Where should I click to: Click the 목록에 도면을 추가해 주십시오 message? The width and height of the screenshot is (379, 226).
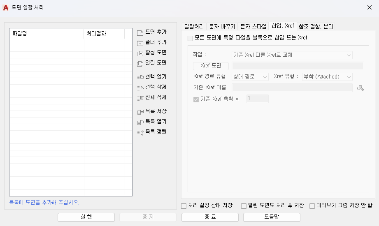coord(44,202)
